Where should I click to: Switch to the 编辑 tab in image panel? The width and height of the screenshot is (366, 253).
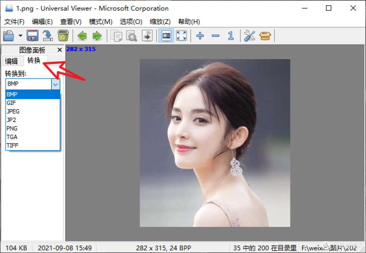(12, 61)
